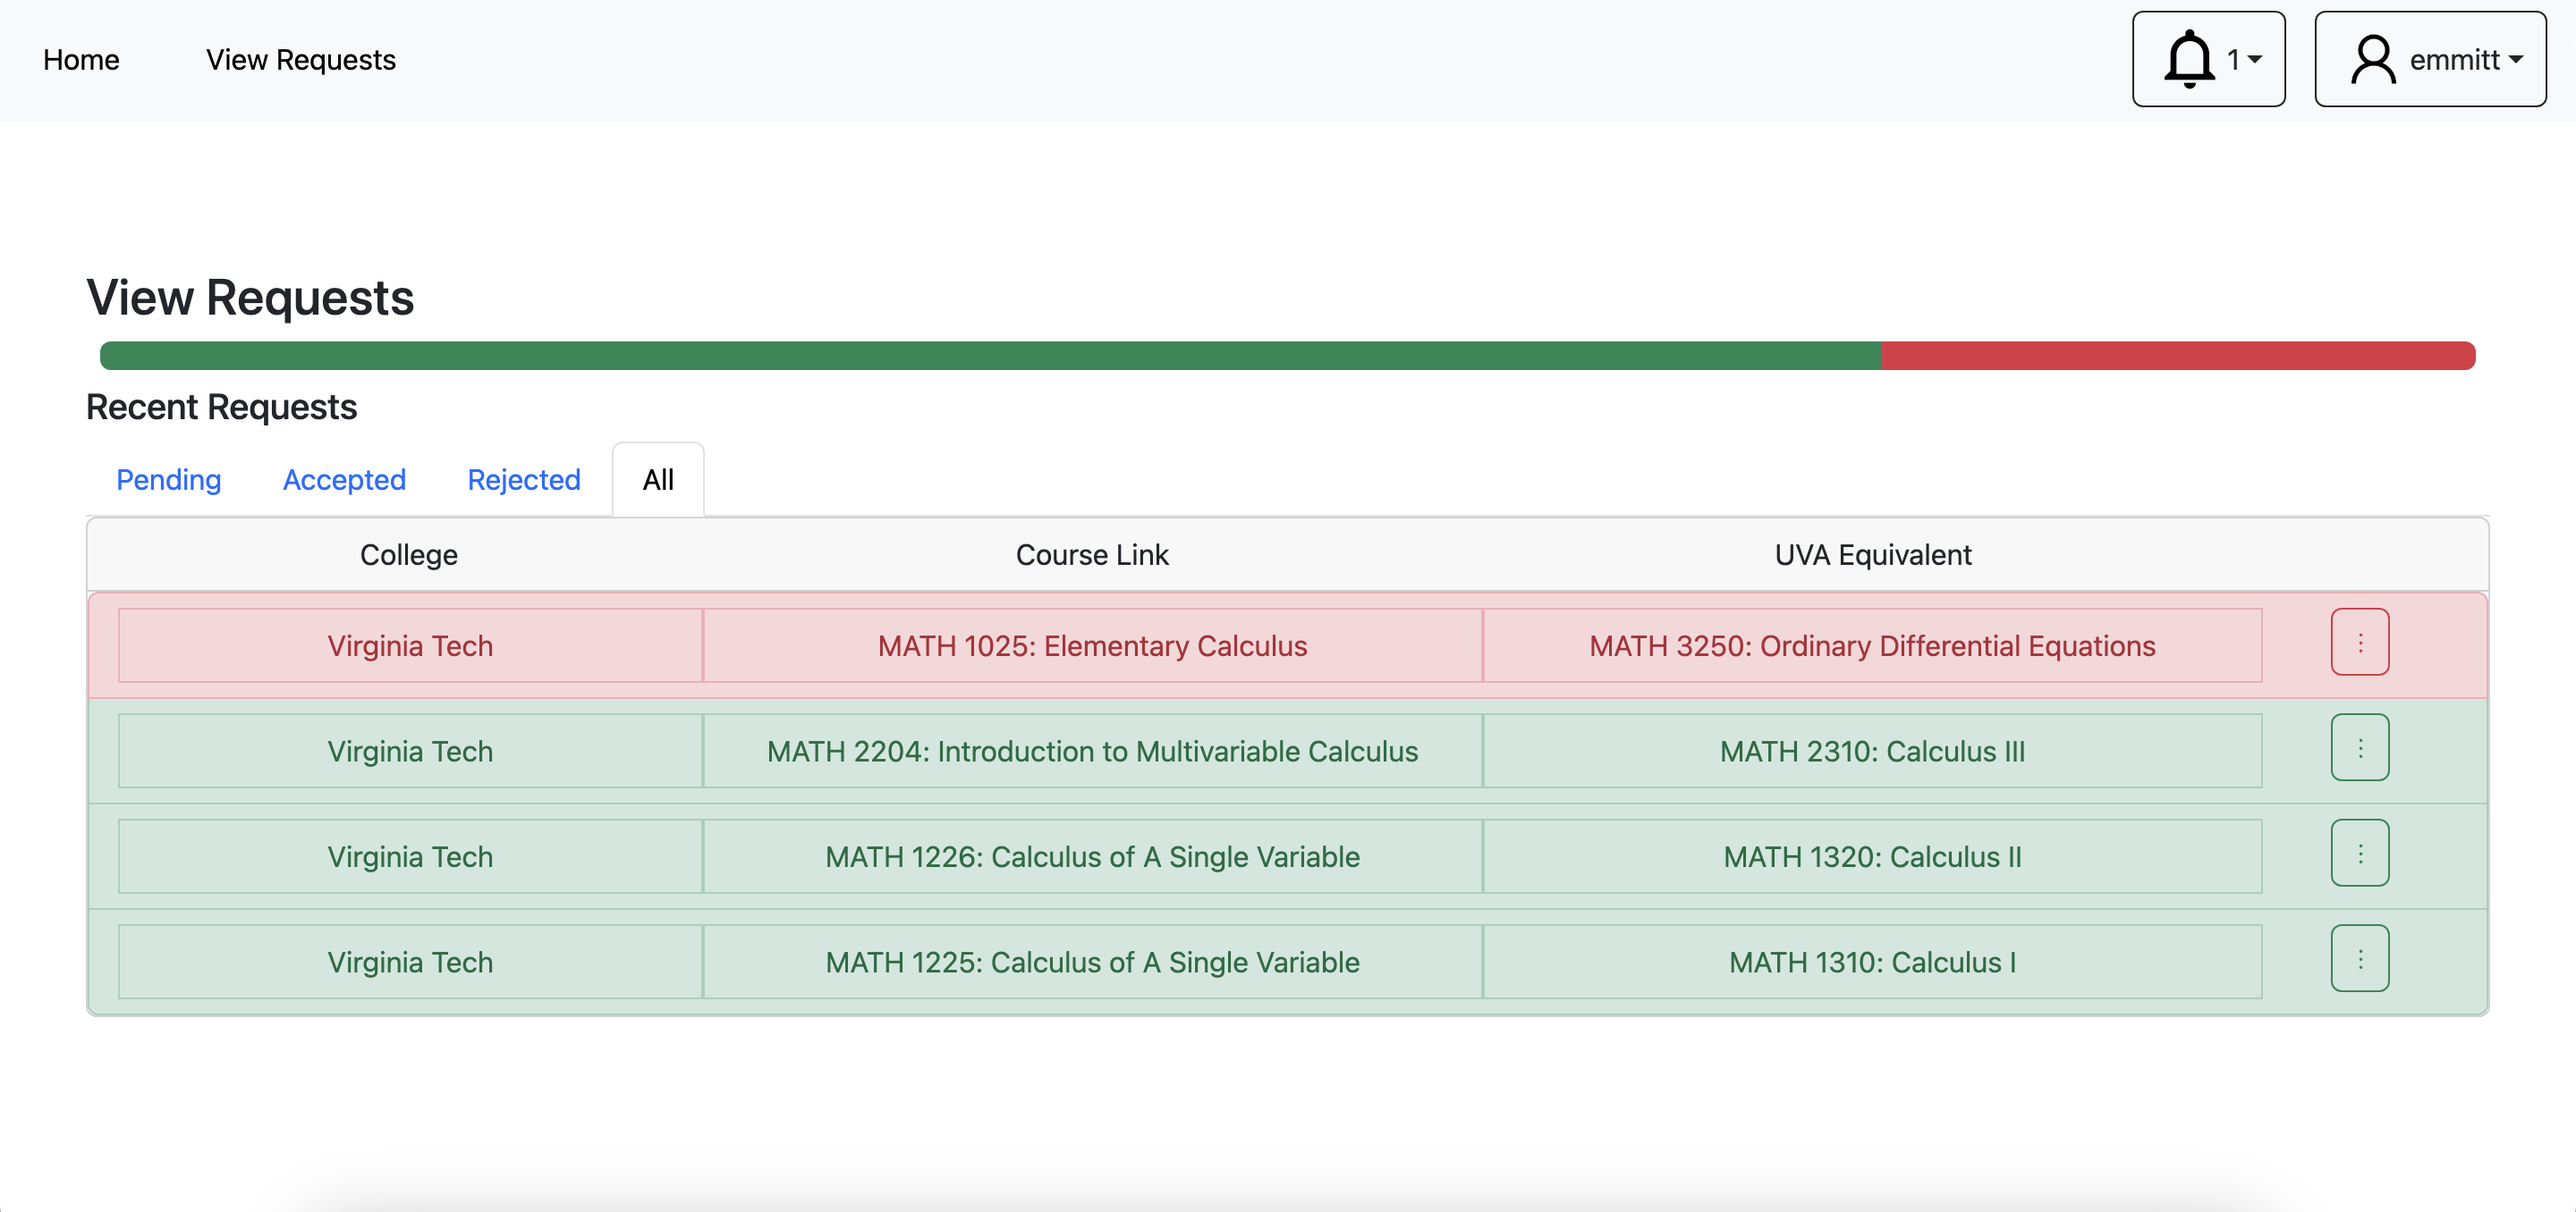Open actions menu for MATH 1025 request
This screenshot has height=1212, width=2576.
[2360, 643]
